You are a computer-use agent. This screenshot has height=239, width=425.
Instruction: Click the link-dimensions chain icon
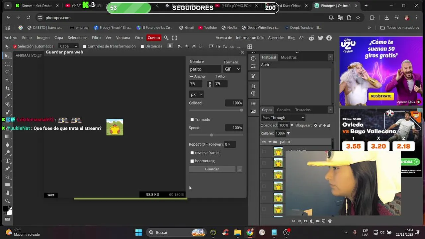(210, 84)
